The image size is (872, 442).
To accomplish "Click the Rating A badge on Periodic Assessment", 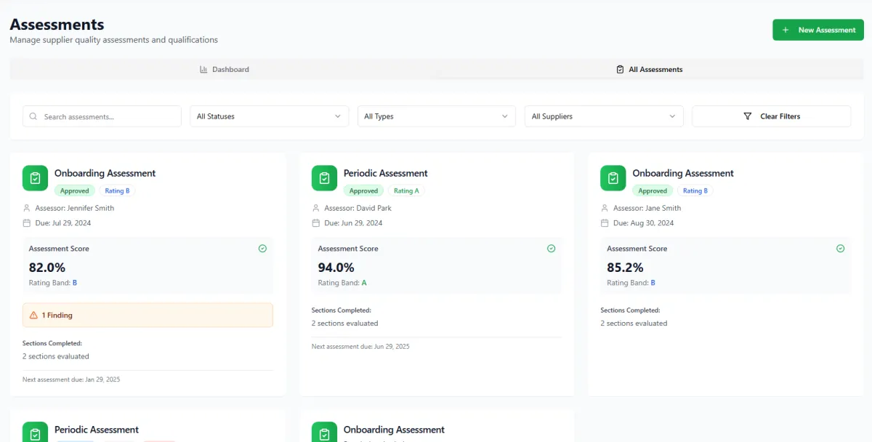I will pyautogui.click(x=406, y=191).
